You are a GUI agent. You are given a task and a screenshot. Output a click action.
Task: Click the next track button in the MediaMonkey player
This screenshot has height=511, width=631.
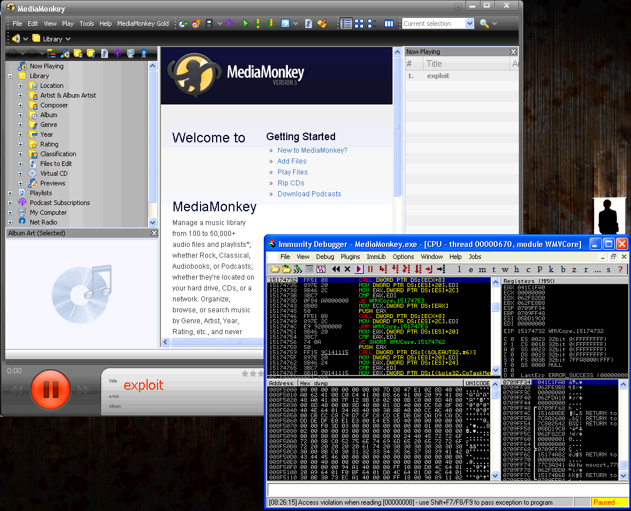click(x=84, y=390)
